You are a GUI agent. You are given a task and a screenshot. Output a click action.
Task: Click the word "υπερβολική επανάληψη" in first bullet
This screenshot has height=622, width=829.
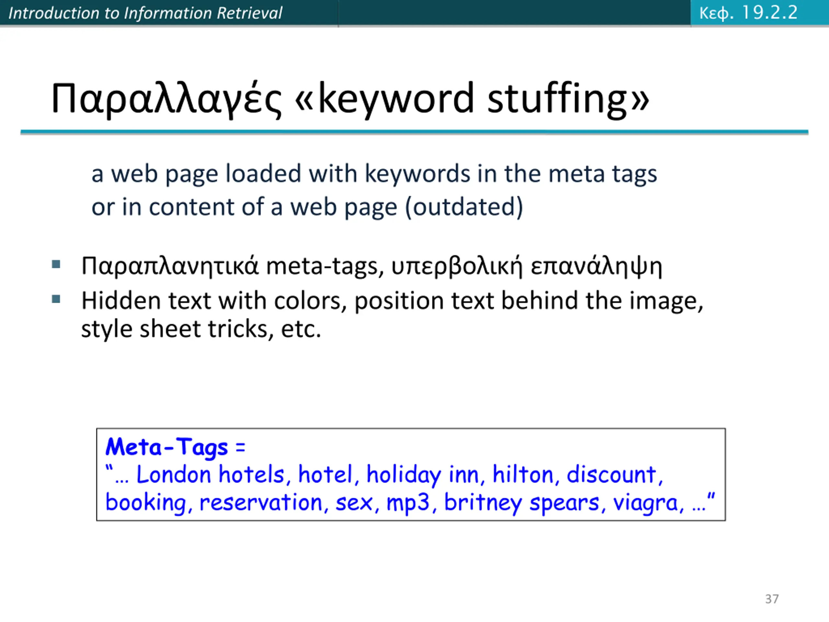click(x=527, y=267)
